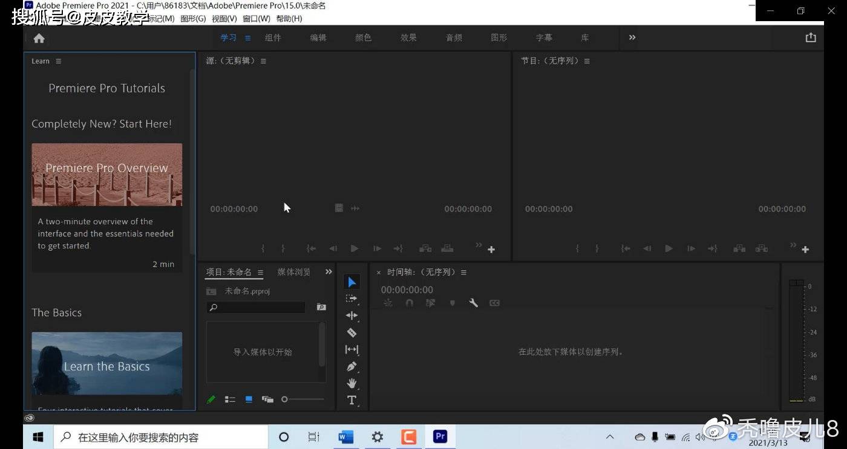The height and width of the screenshot is (449, 847).
Task: Expand project panel tab overflow chevrons
Action: 329,272
